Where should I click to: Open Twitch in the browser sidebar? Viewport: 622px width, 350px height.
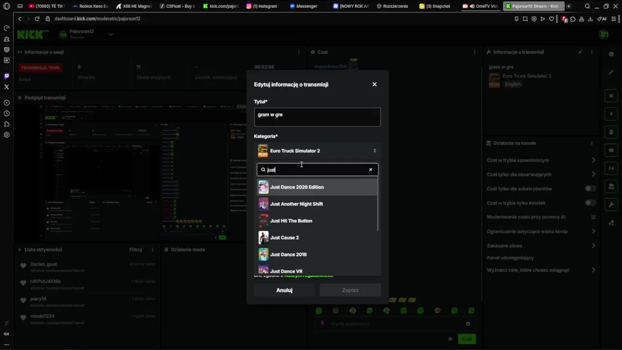click(6, 76)
